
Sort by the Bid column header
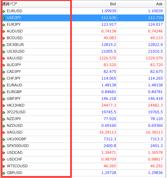(x=113, y=4)
